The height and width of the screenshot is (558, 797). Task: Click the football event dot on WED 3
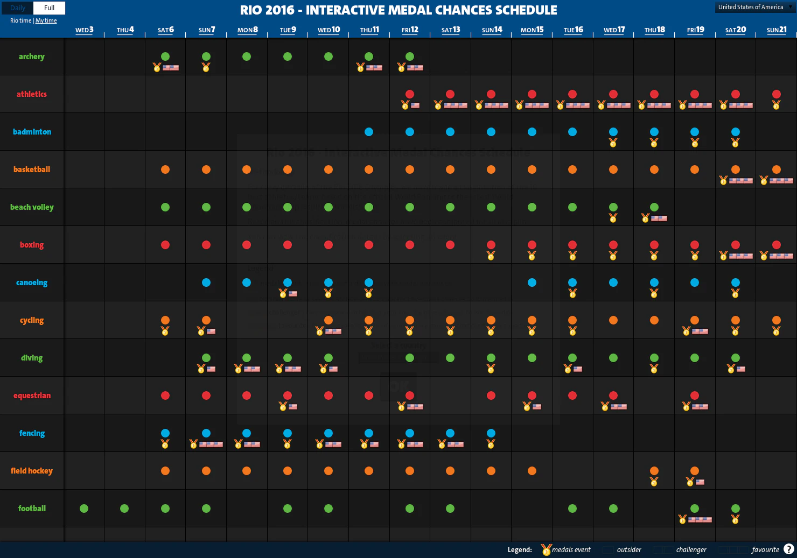tap(84, 508)
